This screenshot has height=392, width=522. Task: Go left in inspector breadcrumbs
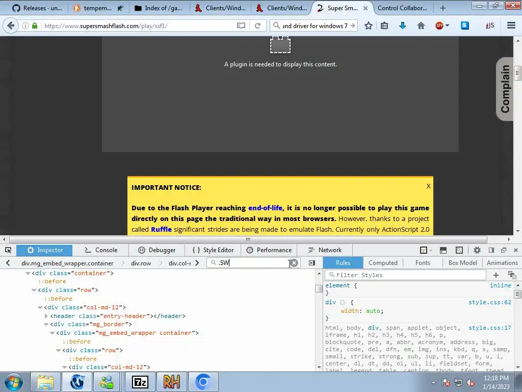8,263
